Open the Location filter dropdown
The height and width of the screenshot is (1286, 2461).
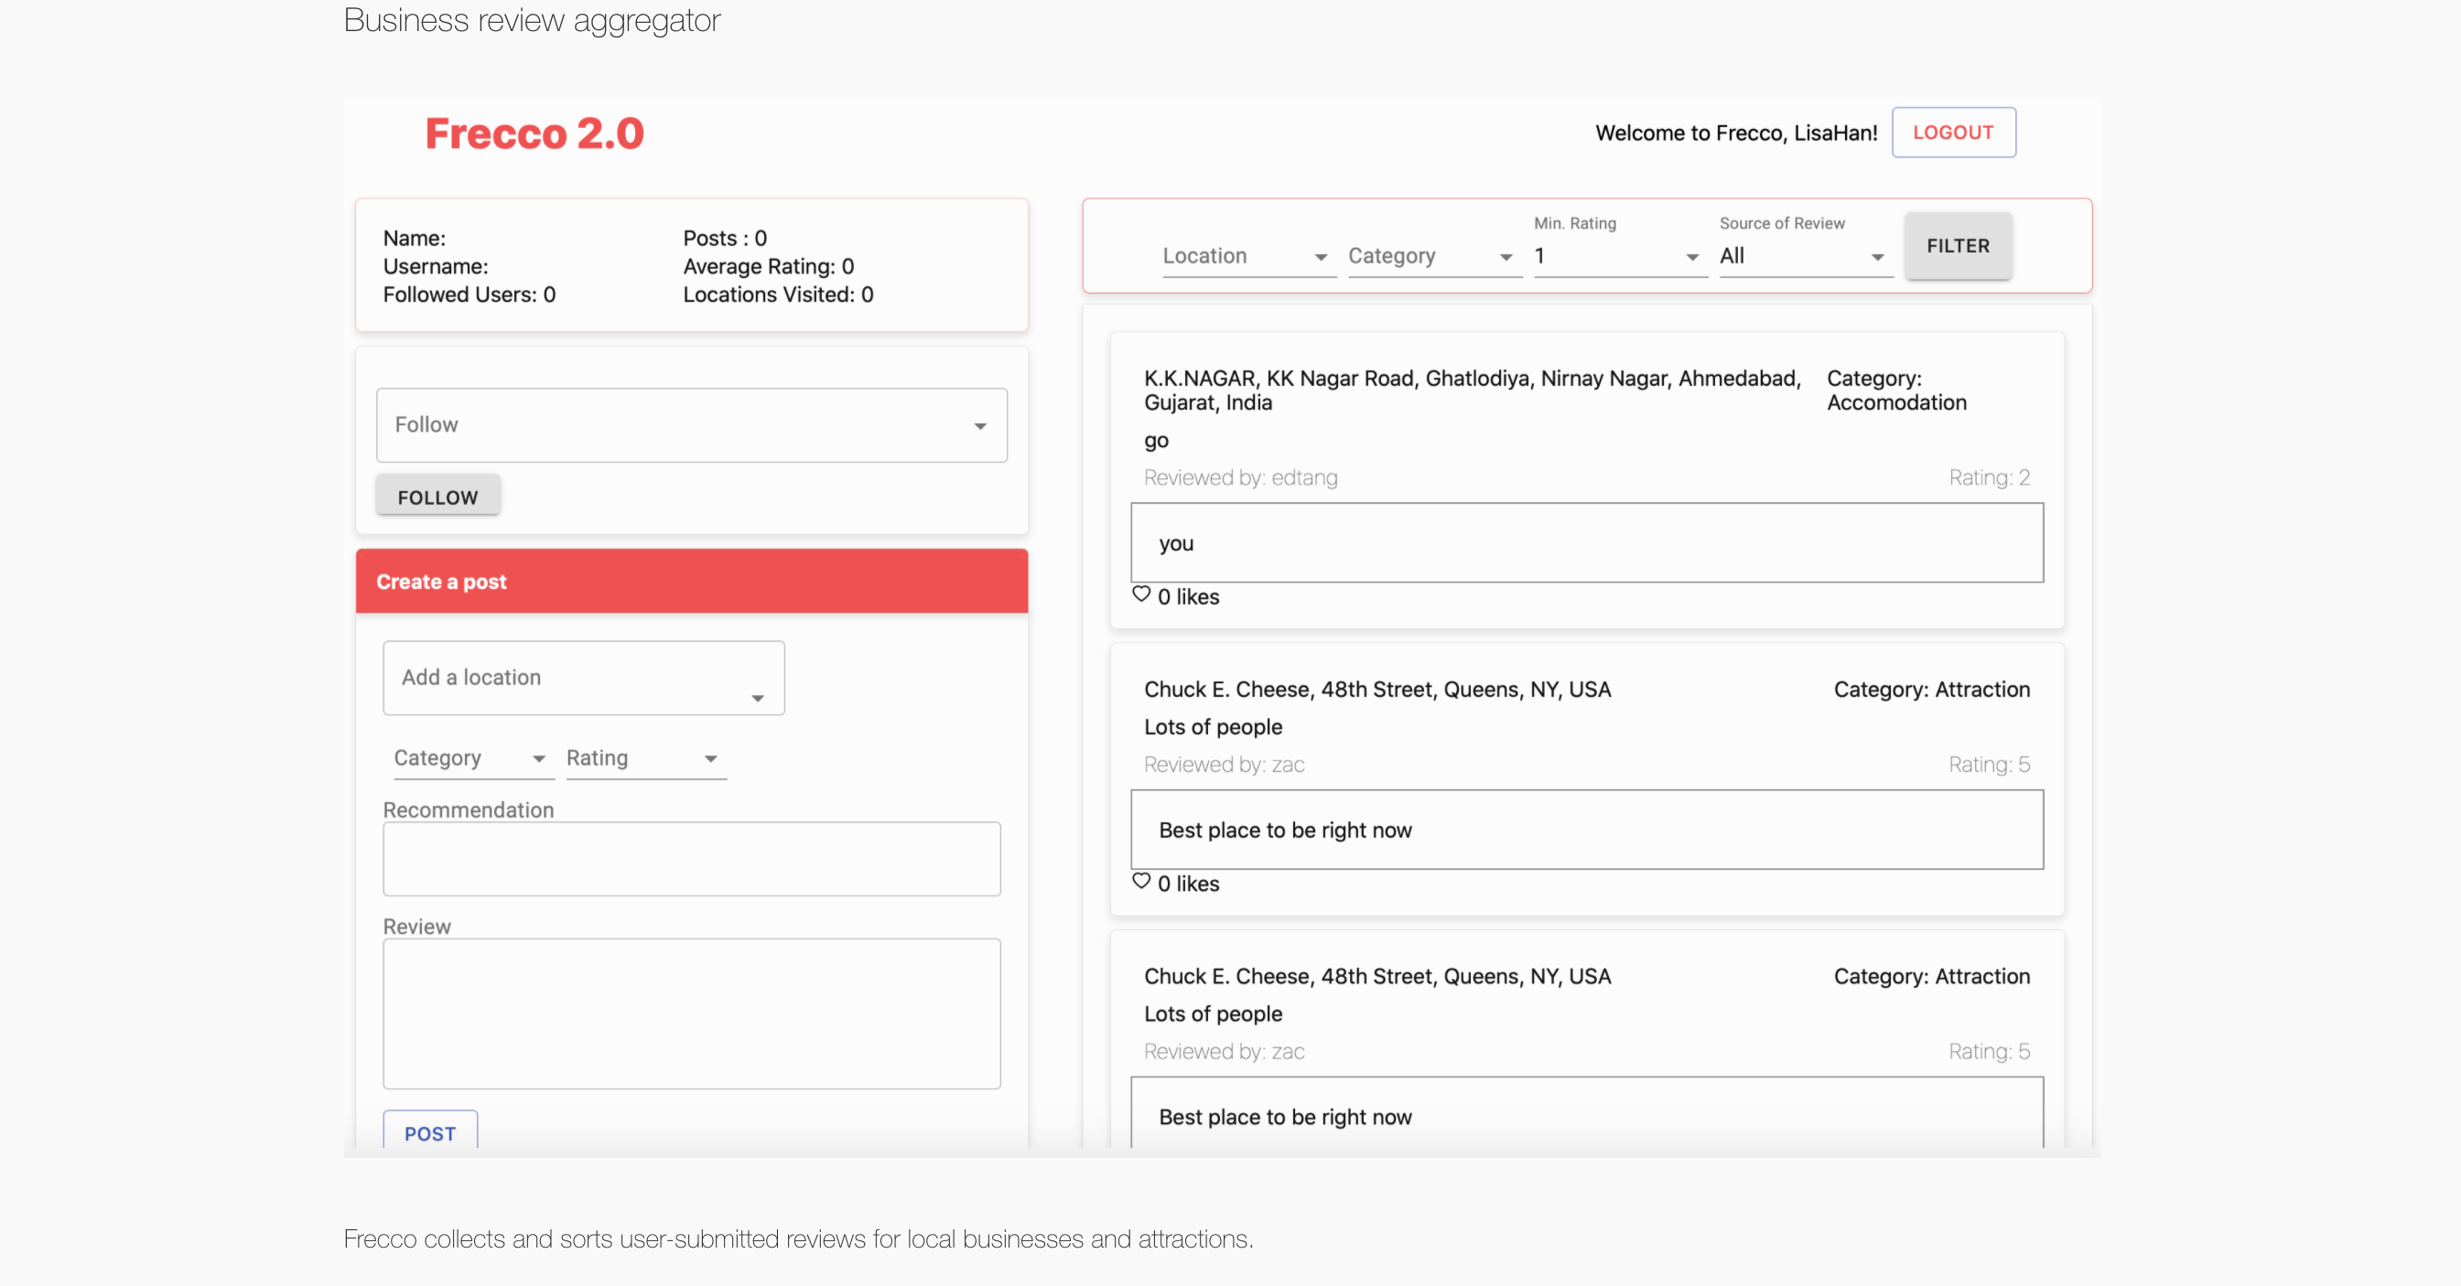coord(1246,256)
